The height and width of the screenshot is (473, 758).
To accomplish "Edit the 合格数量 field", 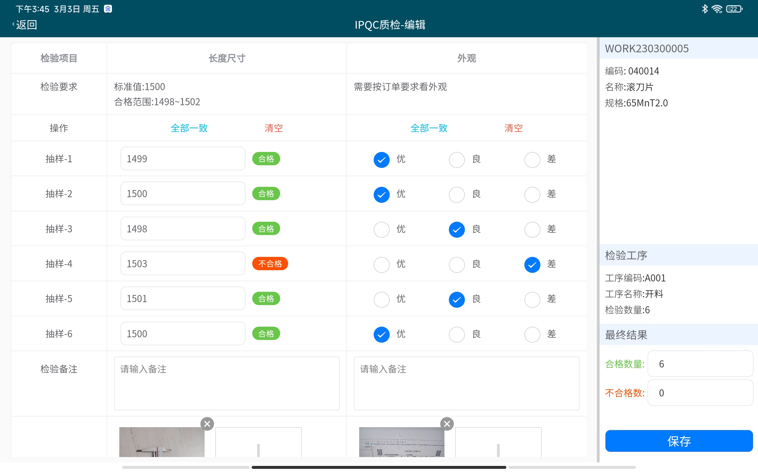I will 700,364.
